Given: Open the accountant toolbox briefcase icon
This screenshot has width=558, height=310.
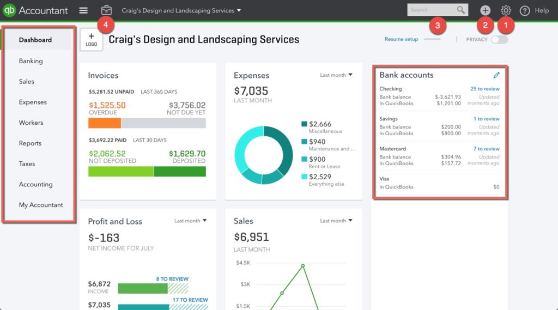Looking at the screenshot, I should point(106,10).
